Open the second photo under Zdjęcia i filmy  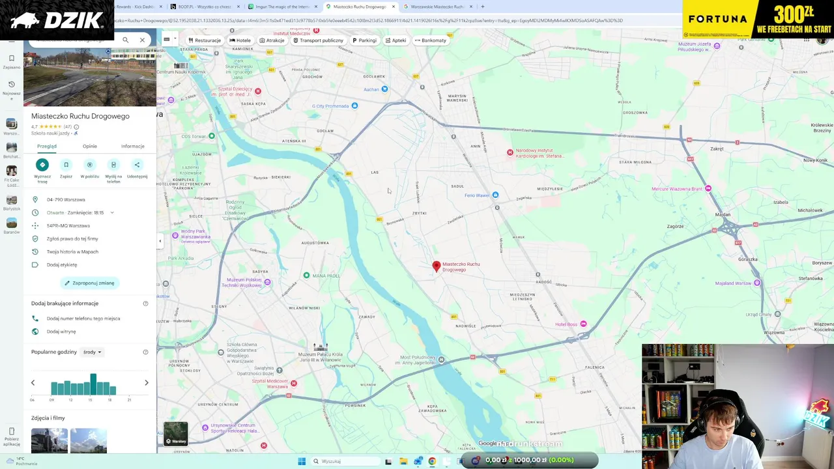coord(89,440)
